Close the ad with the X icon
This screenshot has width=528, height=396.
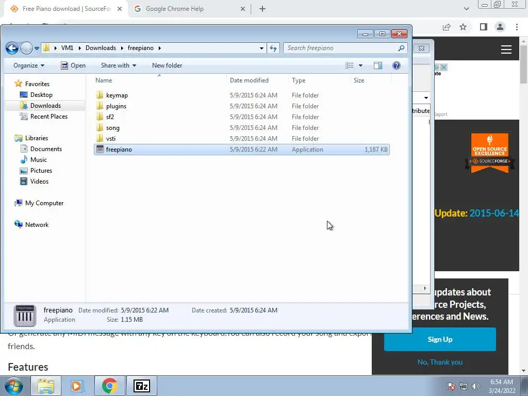444,68
